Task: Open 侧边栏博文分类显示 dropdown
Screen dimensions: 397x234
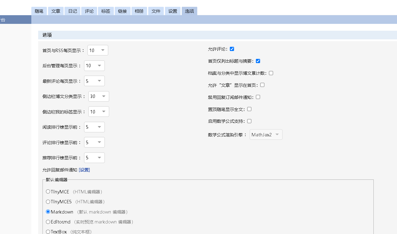Action: tap(99, 96)
